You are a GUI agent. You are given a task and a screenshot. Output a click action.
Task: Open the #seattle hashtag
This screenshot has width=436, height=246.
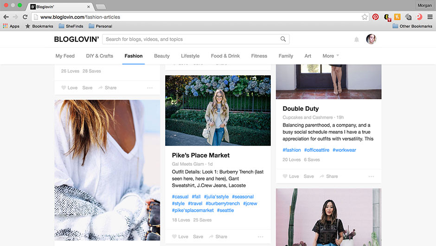(x=225, y=210)
